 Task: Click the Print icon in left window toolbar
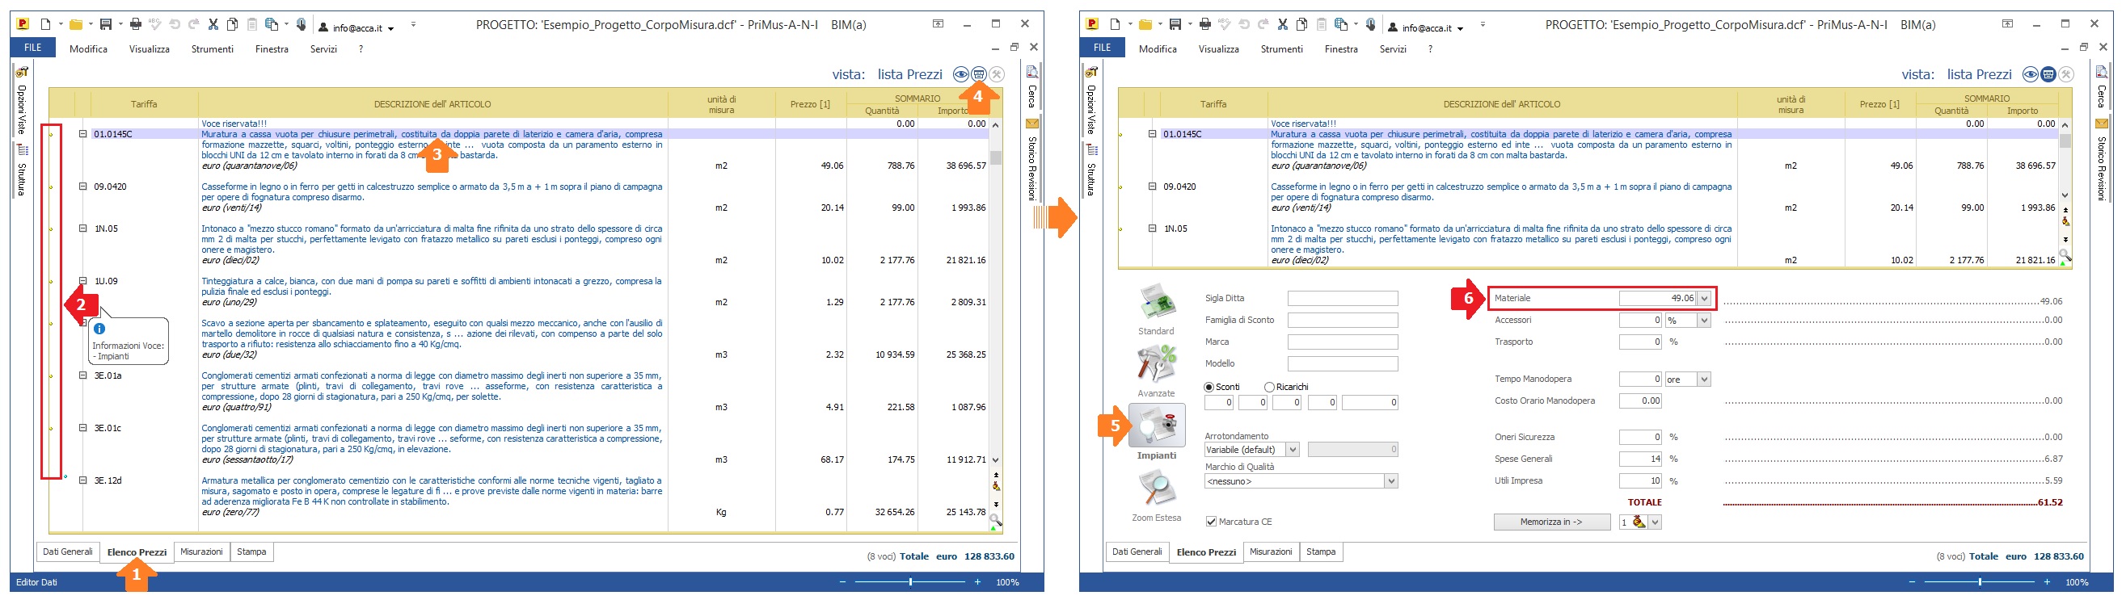pyautogui.click(x=136, y=25)
